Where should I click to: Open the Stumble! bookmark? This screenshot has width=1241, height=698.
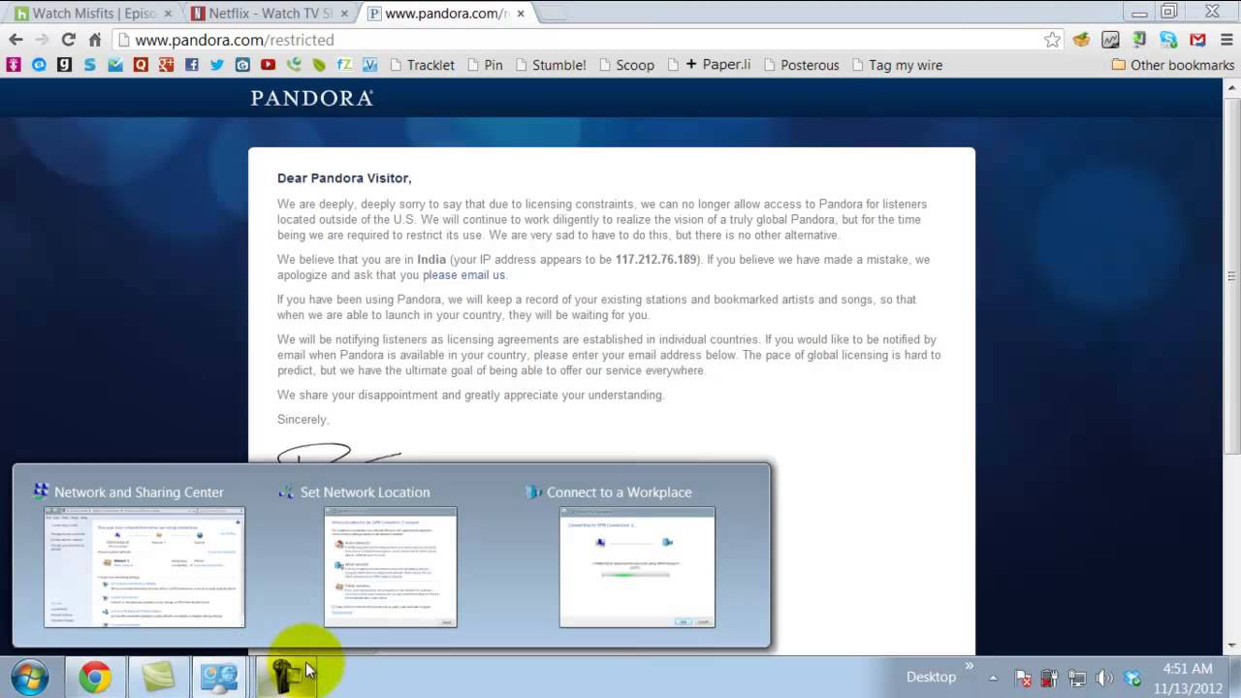550,65
